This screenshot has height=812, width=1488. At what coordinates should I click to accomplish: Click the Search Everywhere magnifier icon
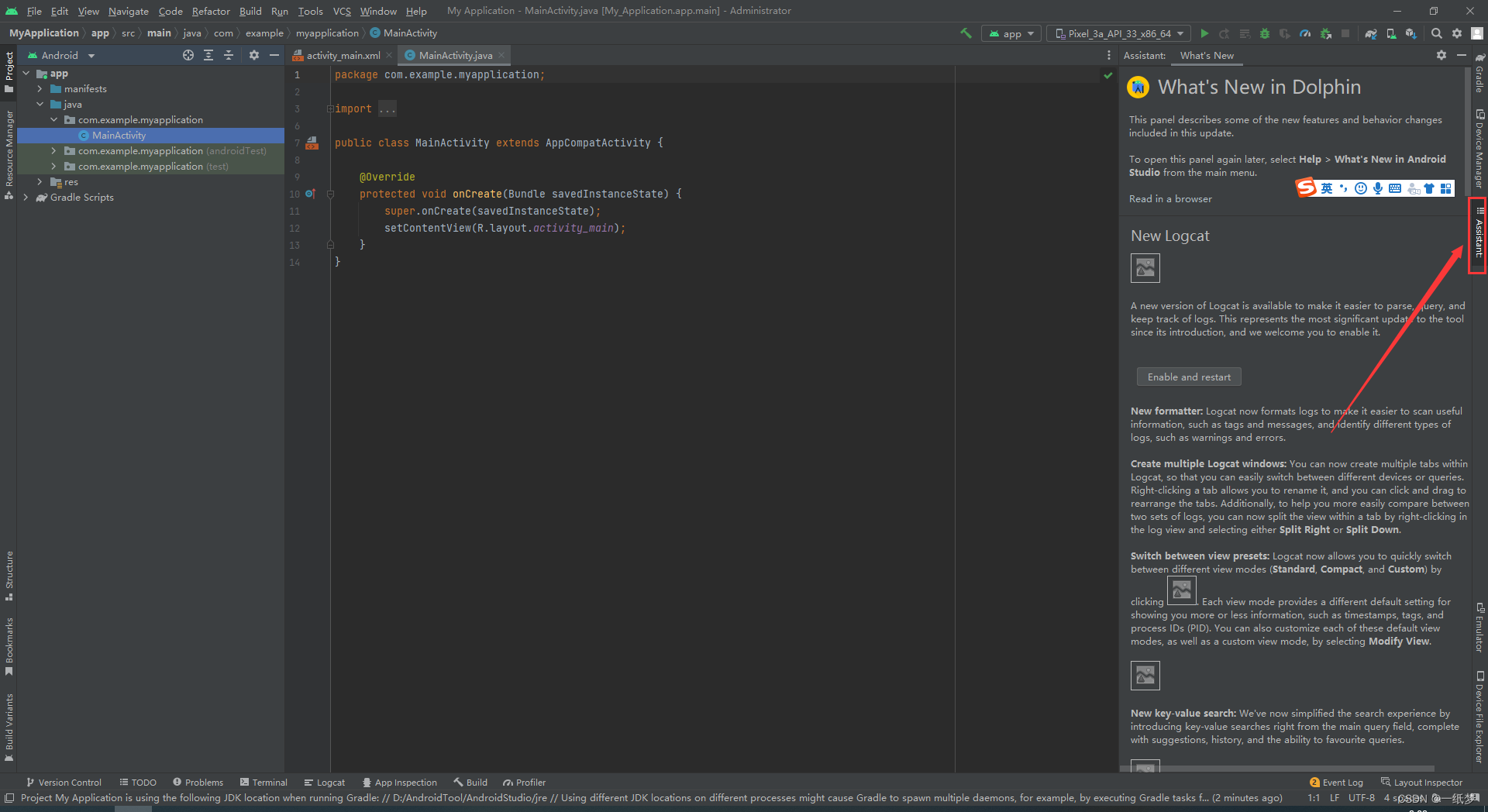[x=1437, y=33]
